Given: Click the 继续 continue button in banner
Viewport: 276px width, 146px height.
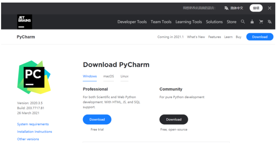Looking at the screenshot, I should tap(256, 8).
